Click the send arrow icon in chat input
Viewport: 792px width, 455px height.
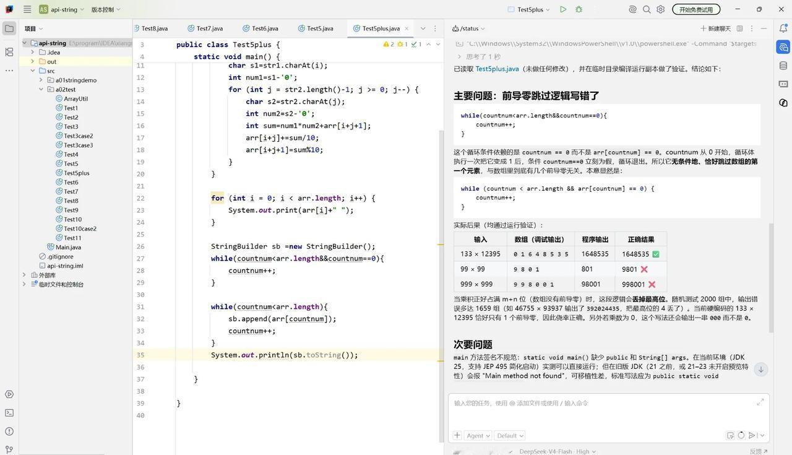pyautogui.click(x=752, y=435)
